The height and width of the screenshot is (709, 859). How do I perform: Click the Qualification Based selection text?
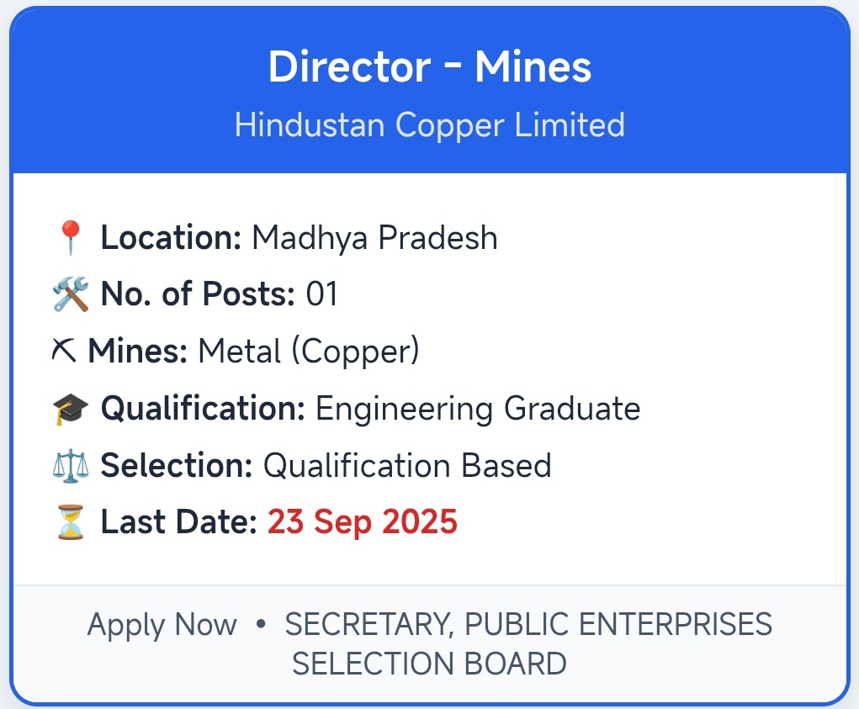click(x=407, y=466)
